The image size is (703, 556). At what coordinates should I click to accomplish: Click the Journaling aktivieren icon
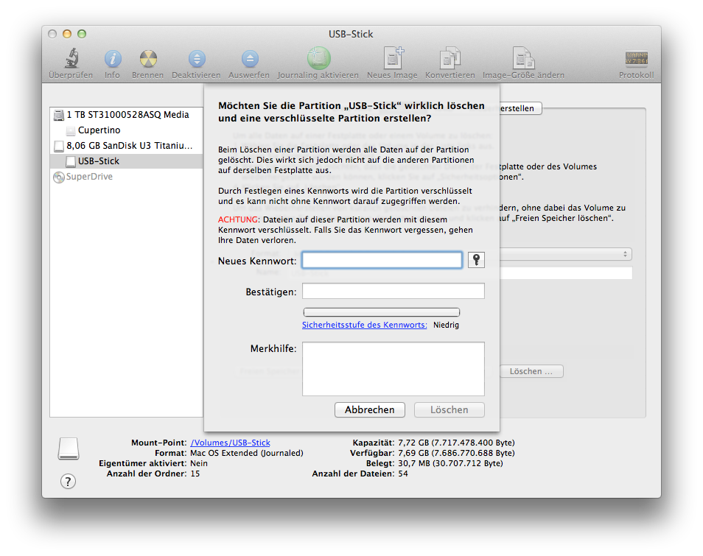pyautogui.click(x=318, y=58)
